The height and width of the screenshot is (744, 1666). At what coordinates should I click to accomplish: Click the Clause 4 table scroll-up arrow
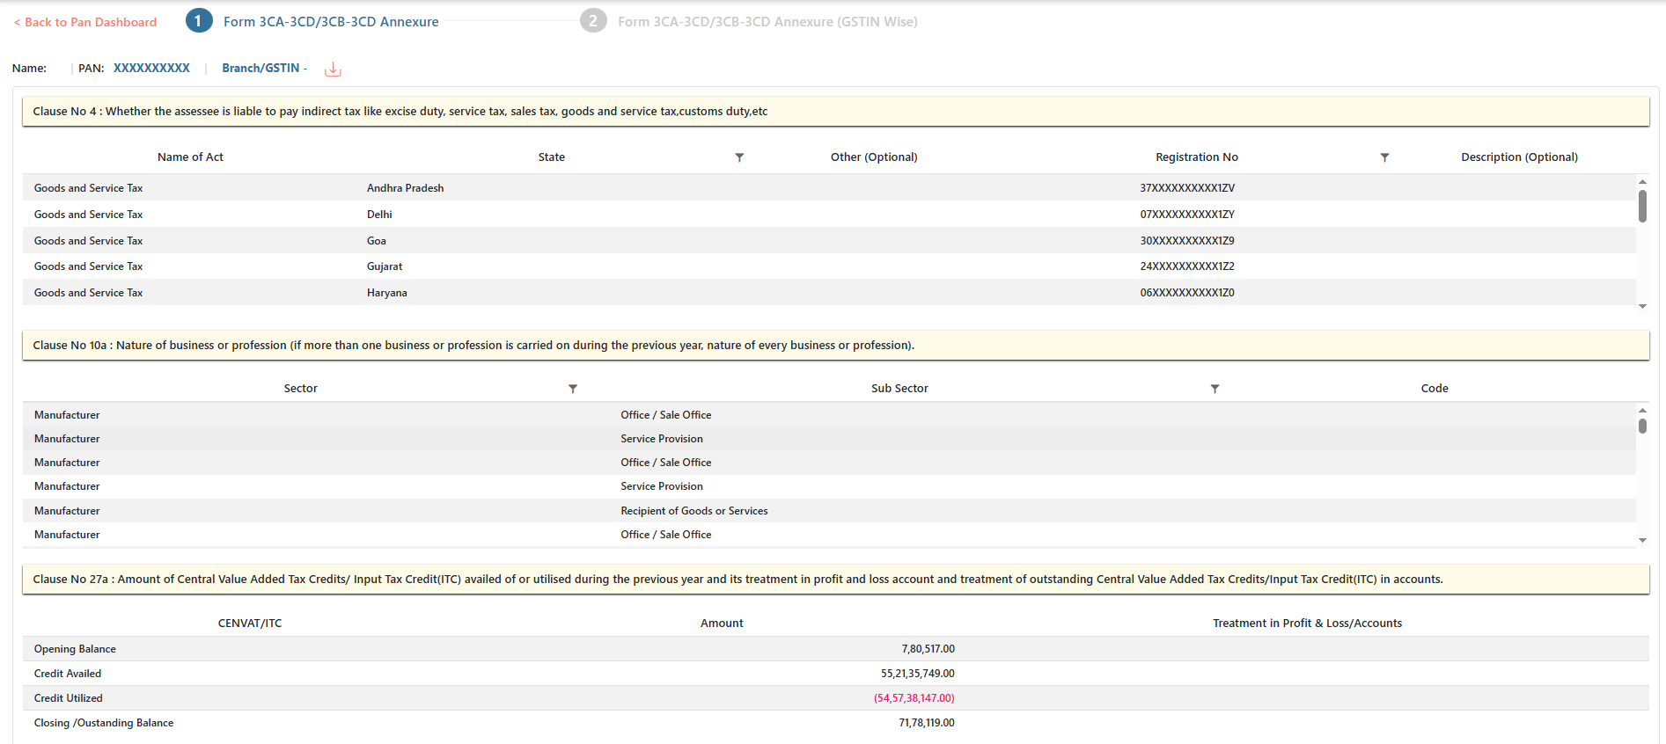[1642, 181]
